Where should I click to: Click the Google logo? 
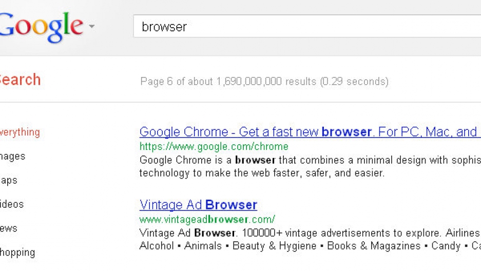click(41, 27)
